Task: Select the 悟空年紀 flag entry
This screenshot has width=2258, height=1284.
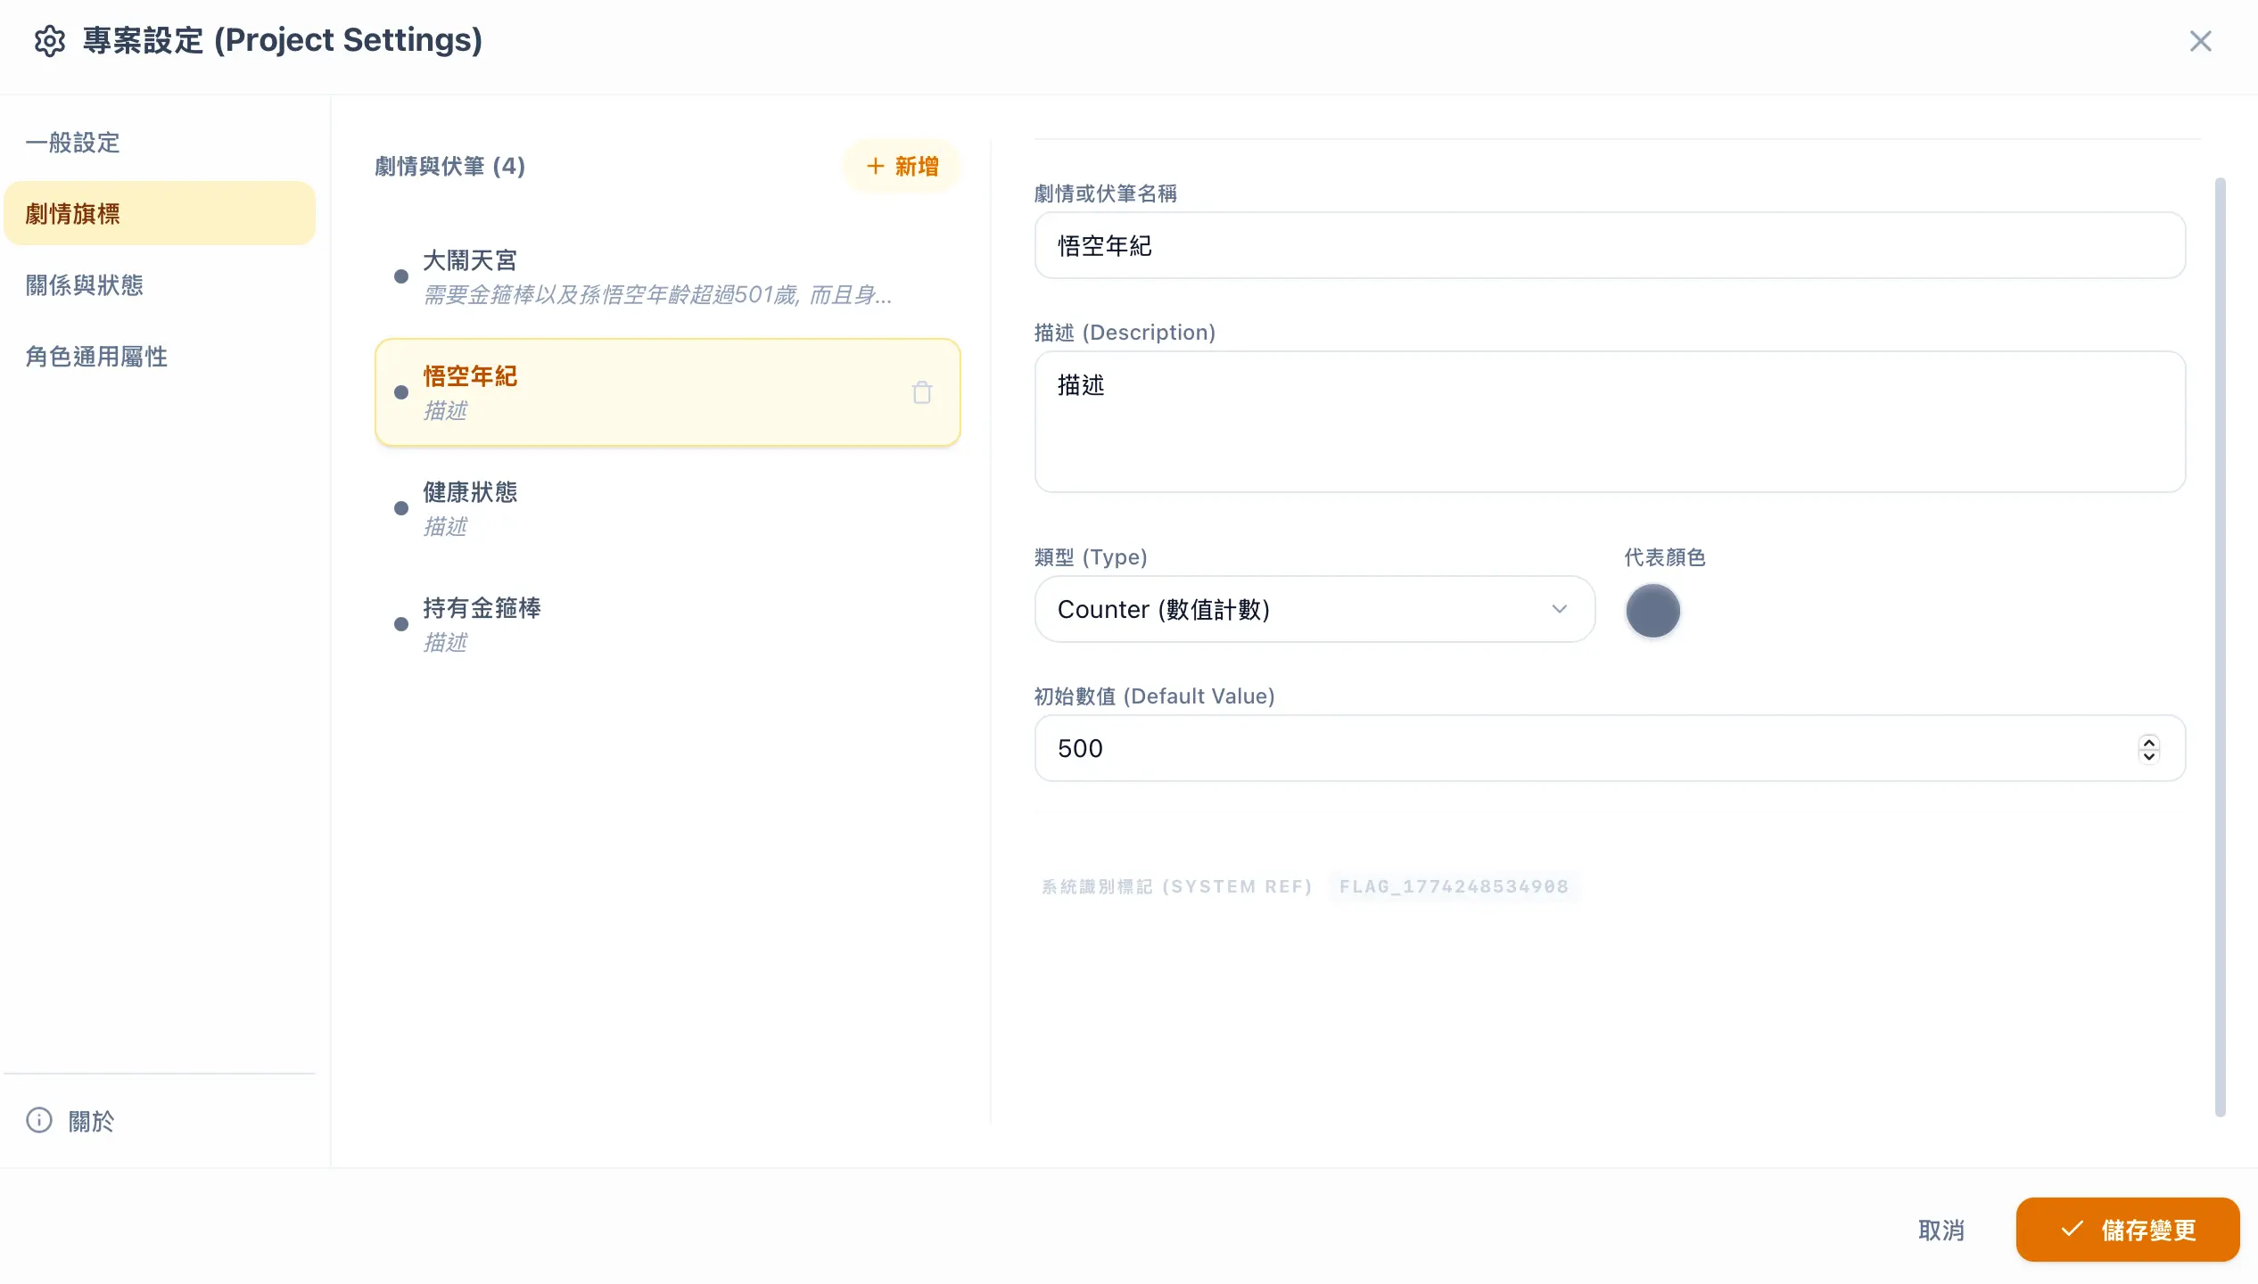Action: [668, 392]
